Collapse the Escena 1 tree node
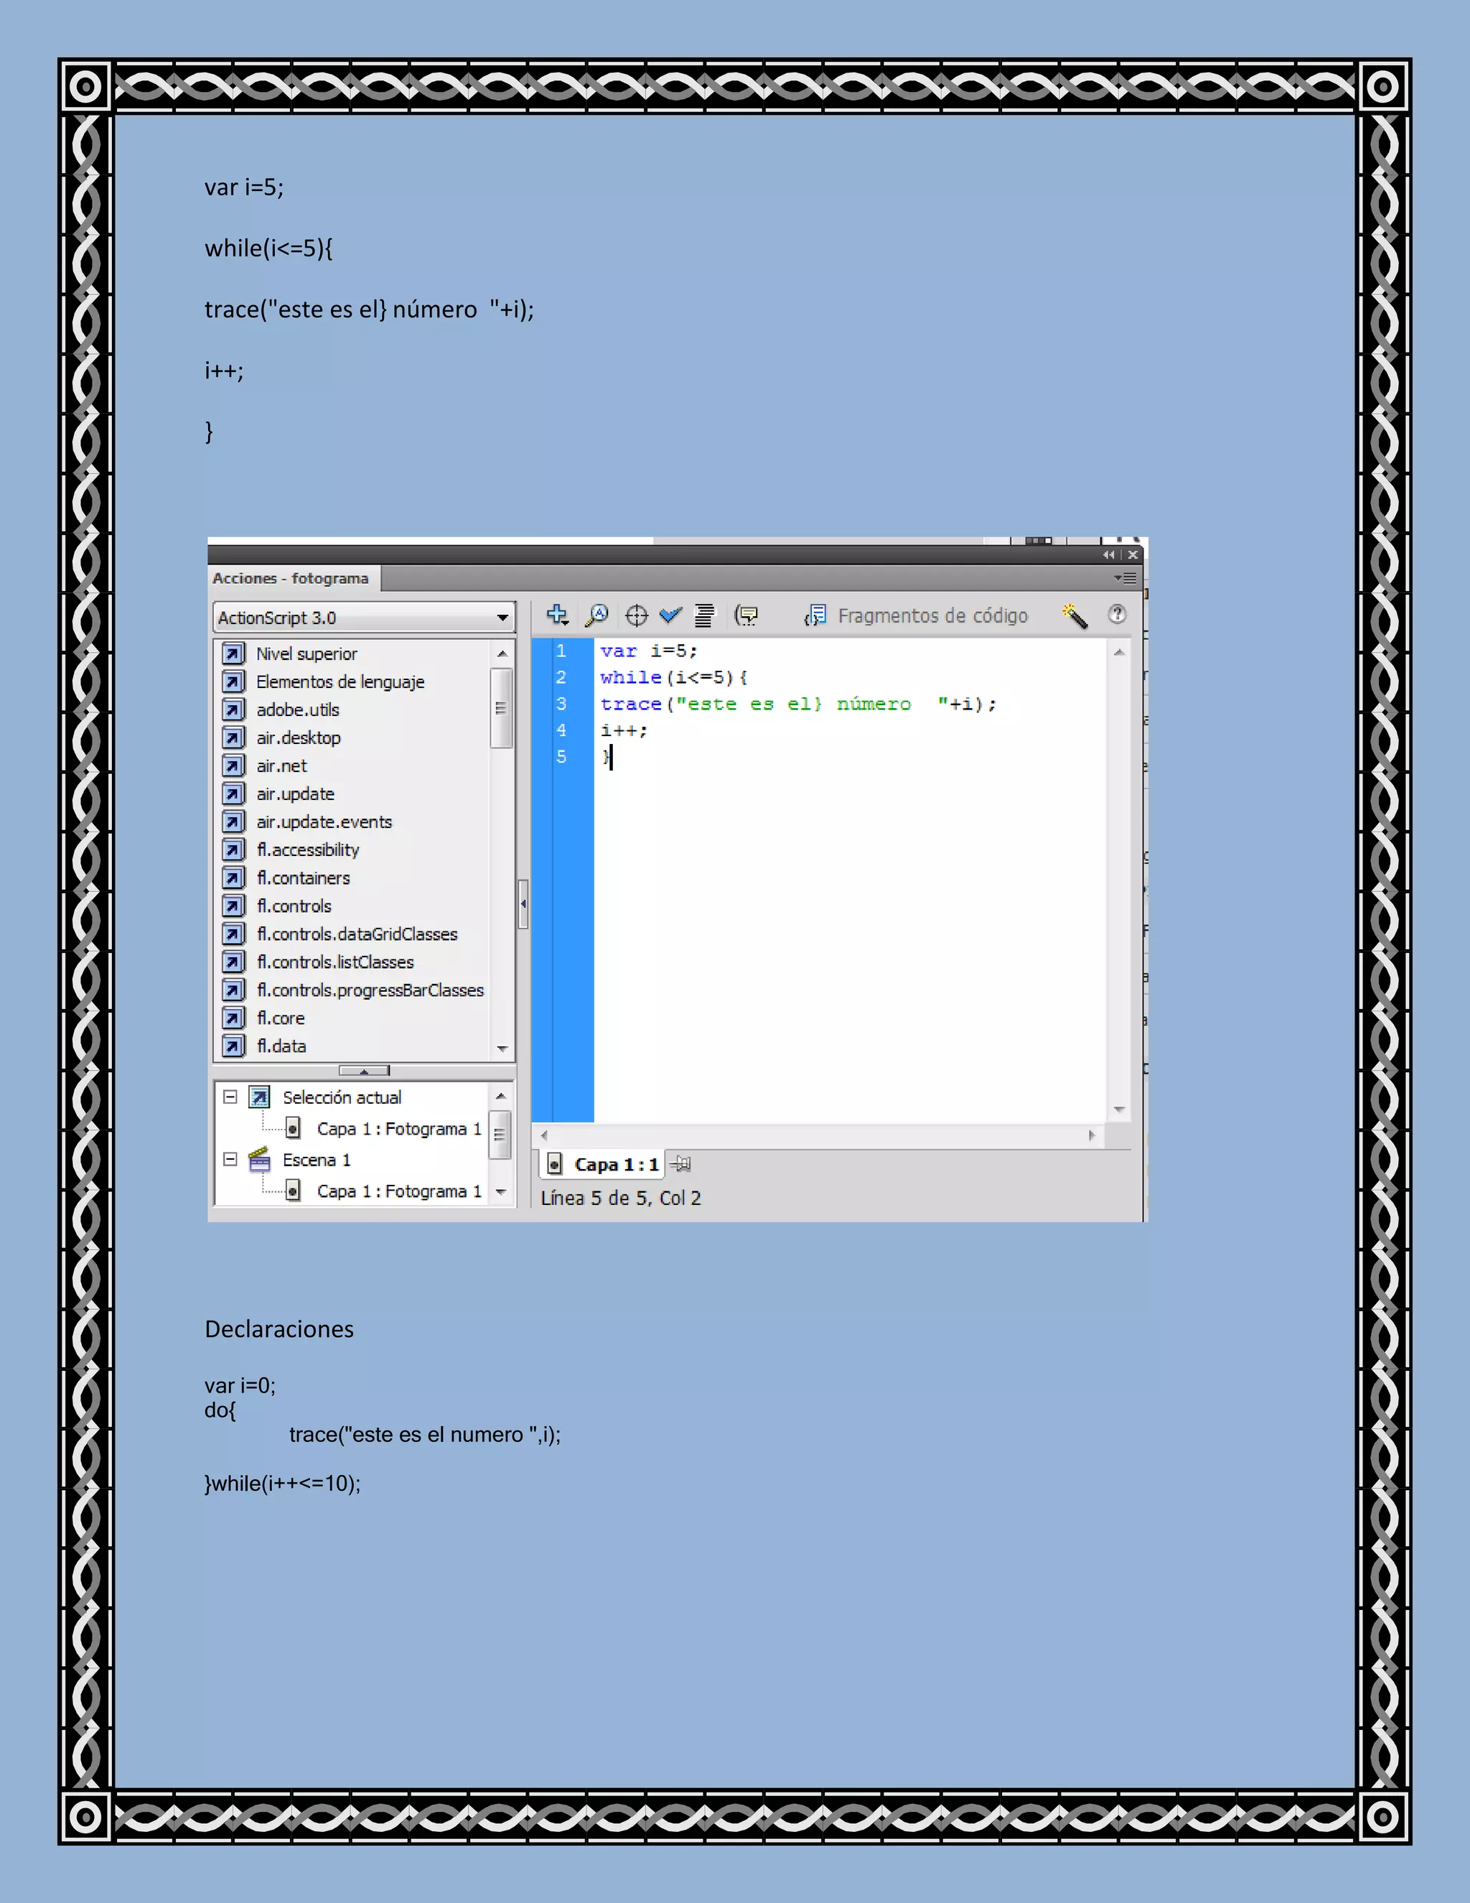This screenshot has width=1470, height=1903. tap(230, 1160)
